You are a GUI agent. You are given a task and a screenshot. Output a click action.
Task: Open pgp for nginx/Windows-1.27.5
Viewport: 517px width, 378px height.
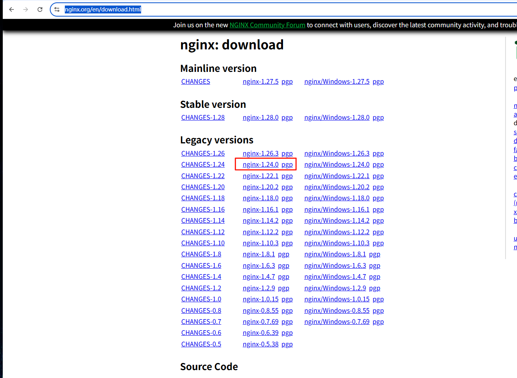[x=378, y=82]
